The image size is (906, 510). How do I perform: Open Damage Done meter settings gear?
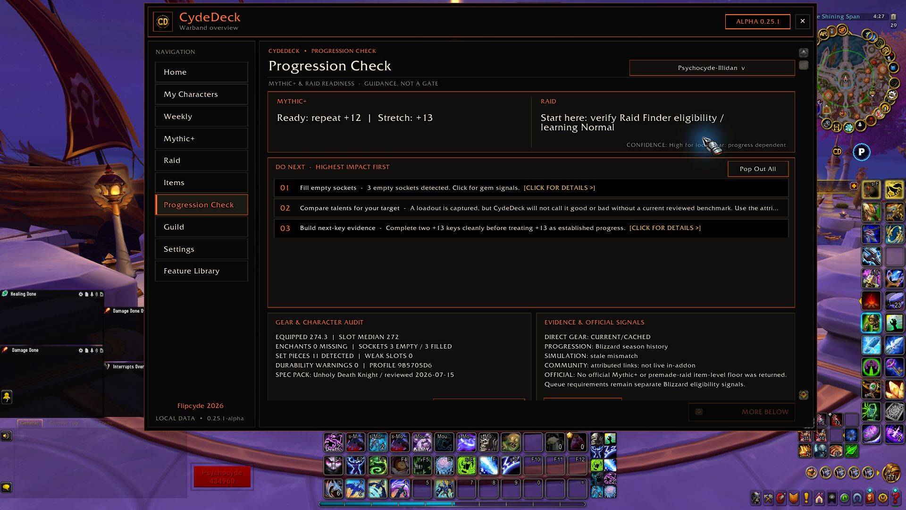pyautogui.click(x=81, y=350)
